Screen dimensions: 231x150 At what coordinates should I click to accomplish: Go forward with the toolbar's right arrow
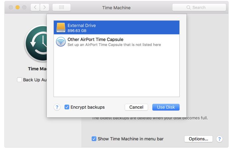tap(44, 7)
